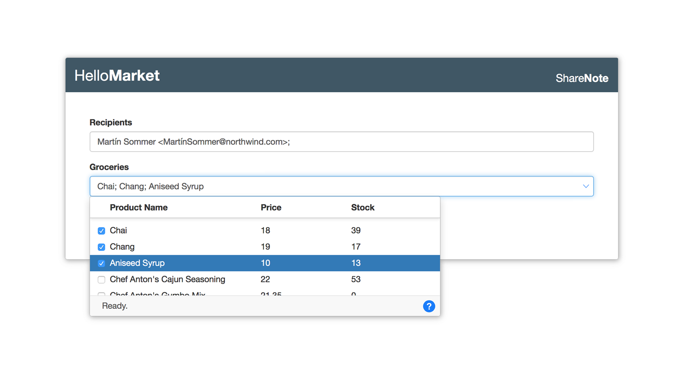Viewport: 678px width, 372px height.
Task: Sort by the Product Name column header
Action: coord(138,207)
